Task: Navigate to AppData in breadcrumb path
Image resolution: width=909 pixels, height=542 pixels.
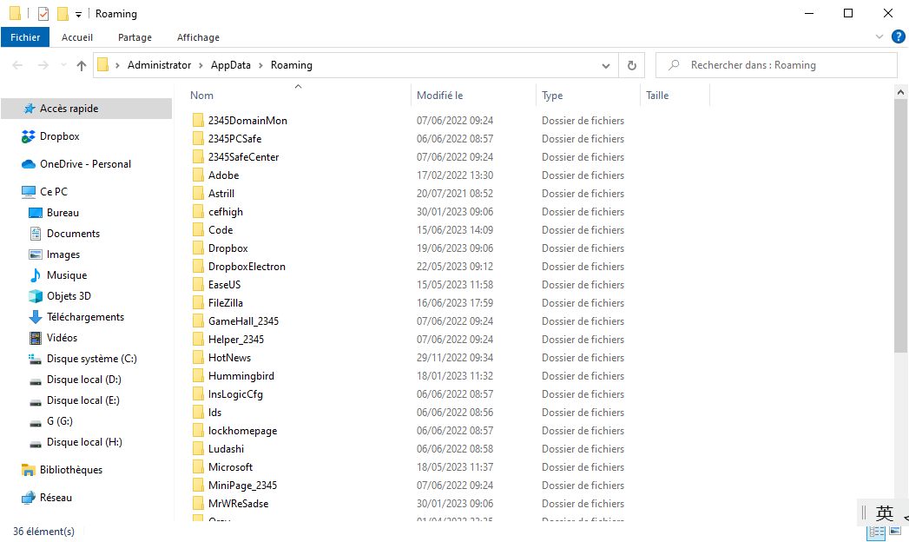Action: point(231,65)
